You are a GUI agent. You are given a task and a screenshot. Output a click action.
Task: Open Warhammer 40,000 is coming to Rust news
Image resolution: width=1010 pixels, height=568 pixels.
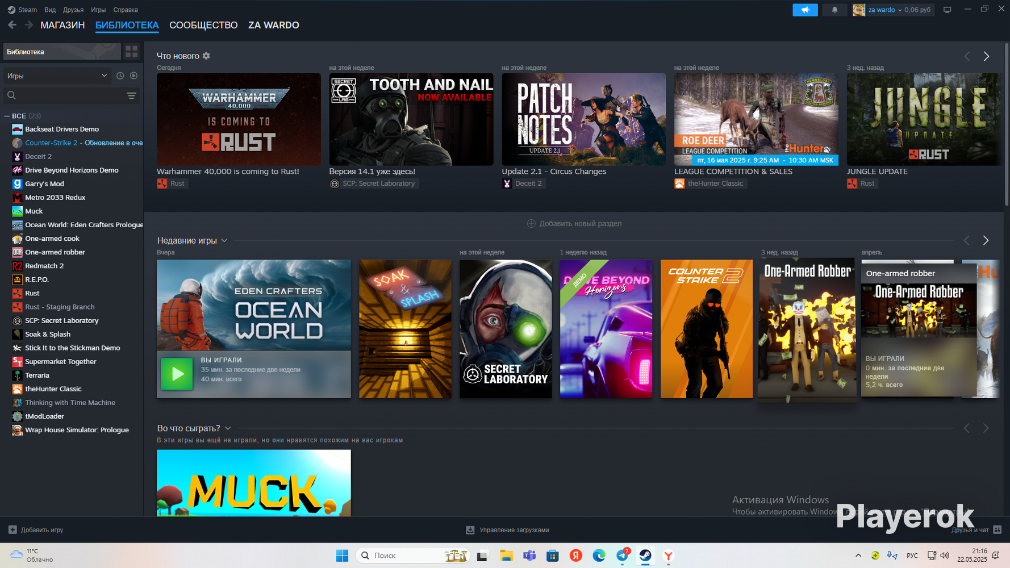tap(239, 119)
